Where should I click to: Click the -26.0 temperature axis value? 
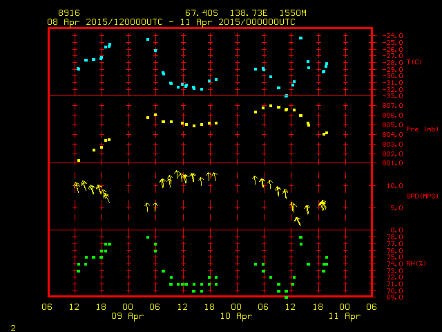click(392, 49)
